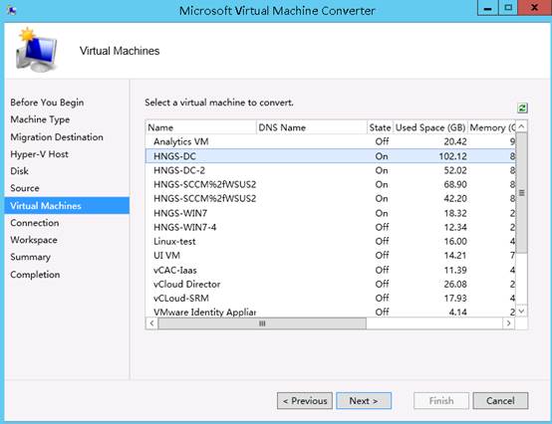The height and width of the screenshot is (424, 552).
Task: Select the Virtual Machines step
Action: coord(67,205)
